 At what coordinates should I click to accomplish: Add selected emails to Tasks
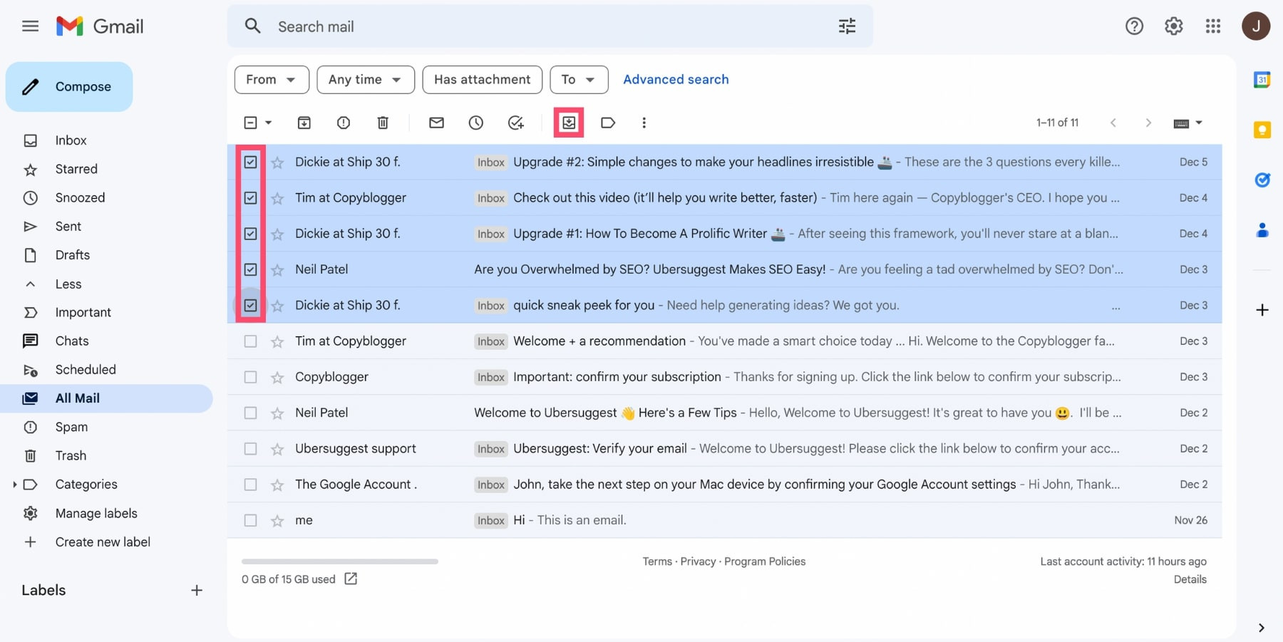516,123
